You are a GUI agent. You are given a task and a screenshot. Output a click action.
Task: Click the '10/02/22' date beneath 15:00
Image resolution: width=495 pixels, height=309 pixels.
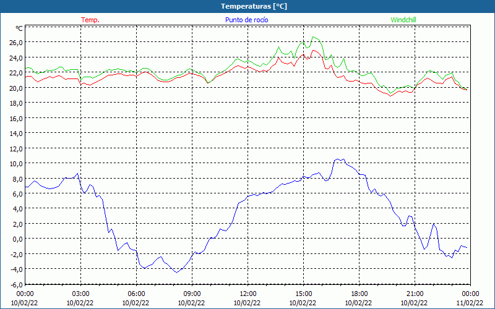pos(303,303)
